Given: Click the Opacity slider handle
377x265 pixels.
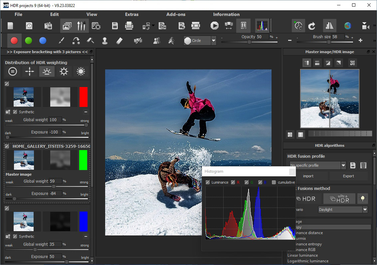Looking at the screenshot, I should click(x=249, y=42).
